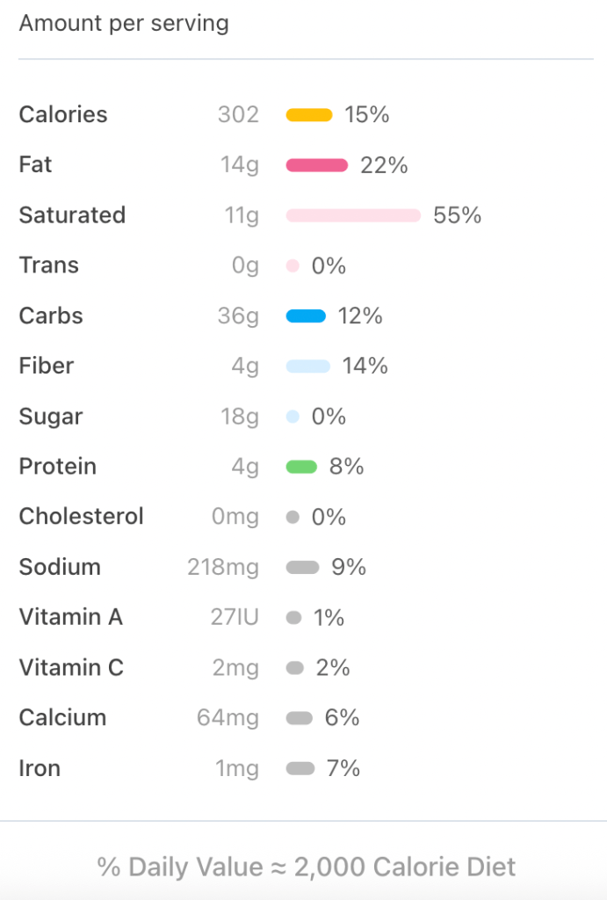Click the Cholesterol gray dot indicator
The image size is (607, 900).
[x=293, y=518]
